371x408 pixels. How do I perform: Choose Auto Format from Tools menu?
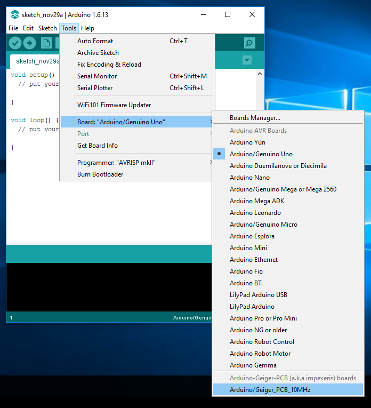point(136,41)
